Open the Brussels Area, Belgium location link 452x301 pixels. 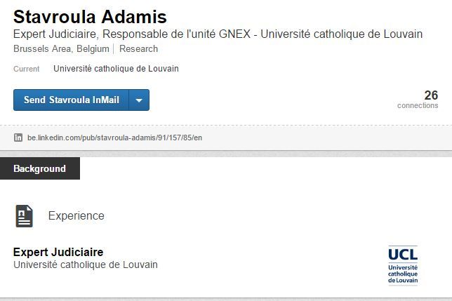(x=61, y=49)
